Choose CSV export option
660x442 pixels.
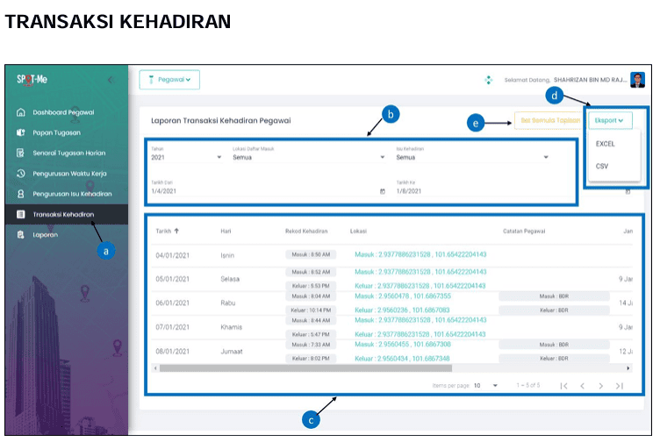coord(602,166)
